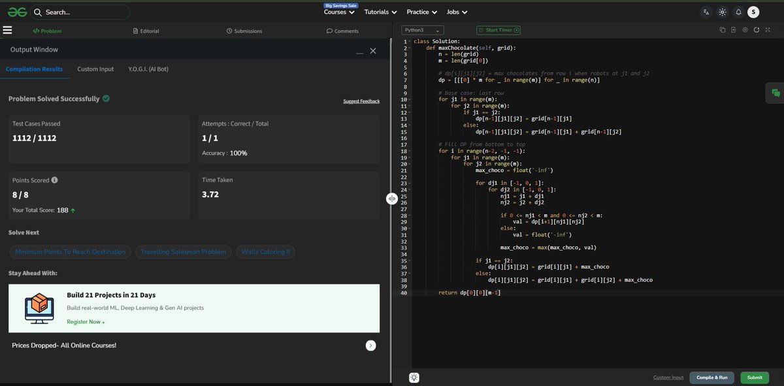Open the green chat widget icon

(776, 93)
